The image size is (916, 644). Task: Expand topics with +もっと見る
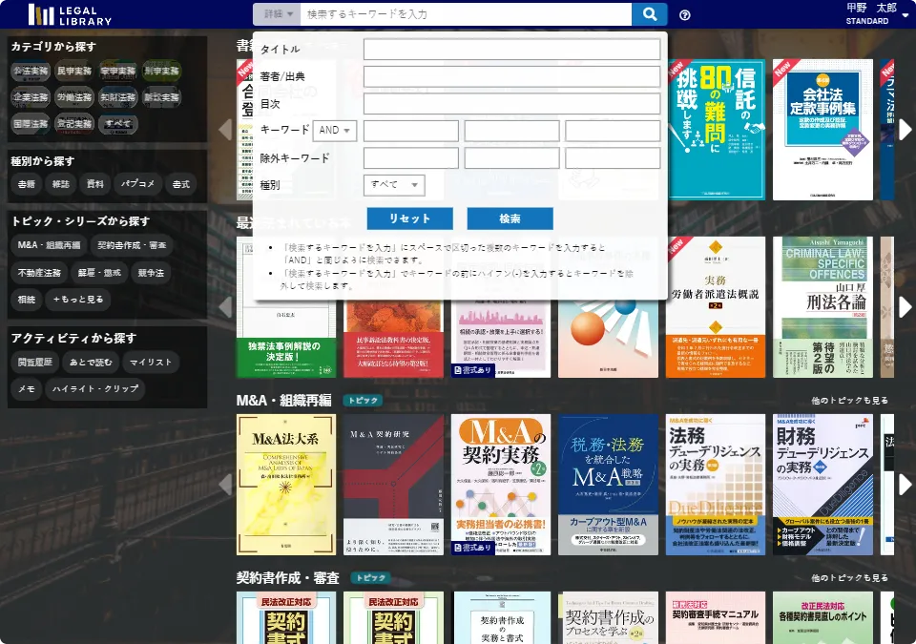pyautogui.click(x=78, y=300)
